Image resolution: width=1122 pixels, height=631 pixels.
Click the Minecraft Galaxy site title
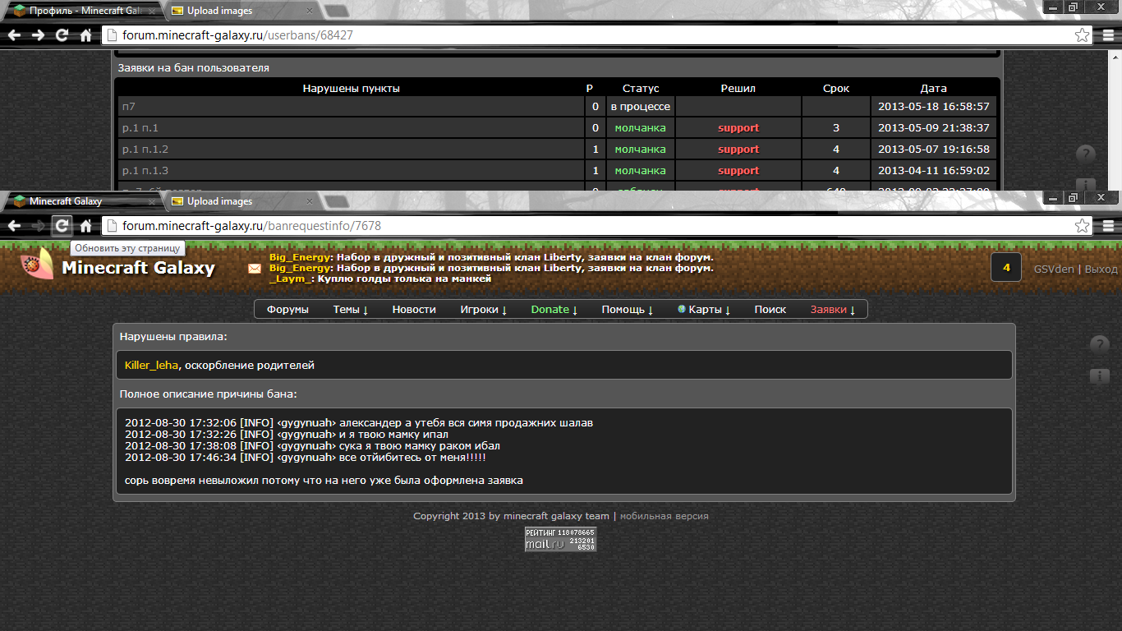pos(139,268)
